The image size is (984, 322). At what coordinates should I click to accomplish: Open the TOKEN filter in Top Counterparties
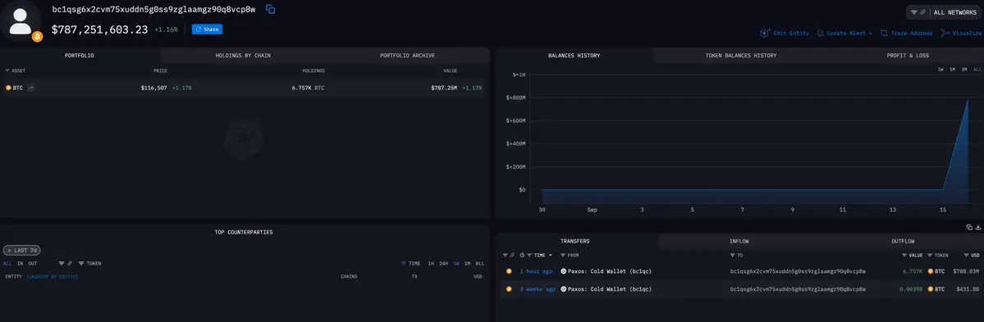tap(89, 264)
